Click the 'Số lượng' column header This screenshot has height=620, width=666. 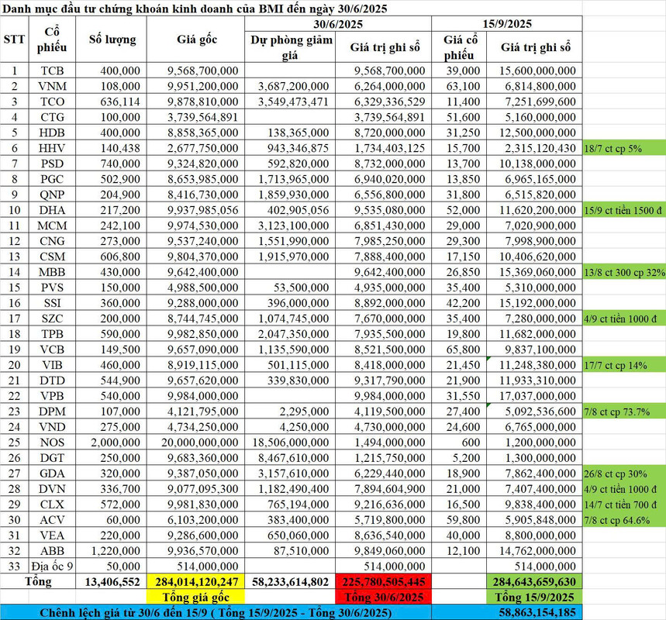(112, 40)
